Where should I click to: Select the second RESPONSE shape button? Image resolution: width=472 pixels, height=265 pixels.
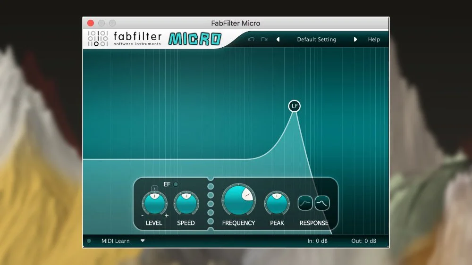[x=322, y=203]
